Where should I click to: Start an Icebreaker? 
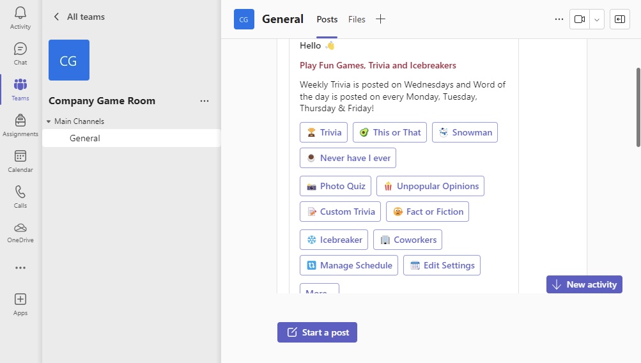334,240
